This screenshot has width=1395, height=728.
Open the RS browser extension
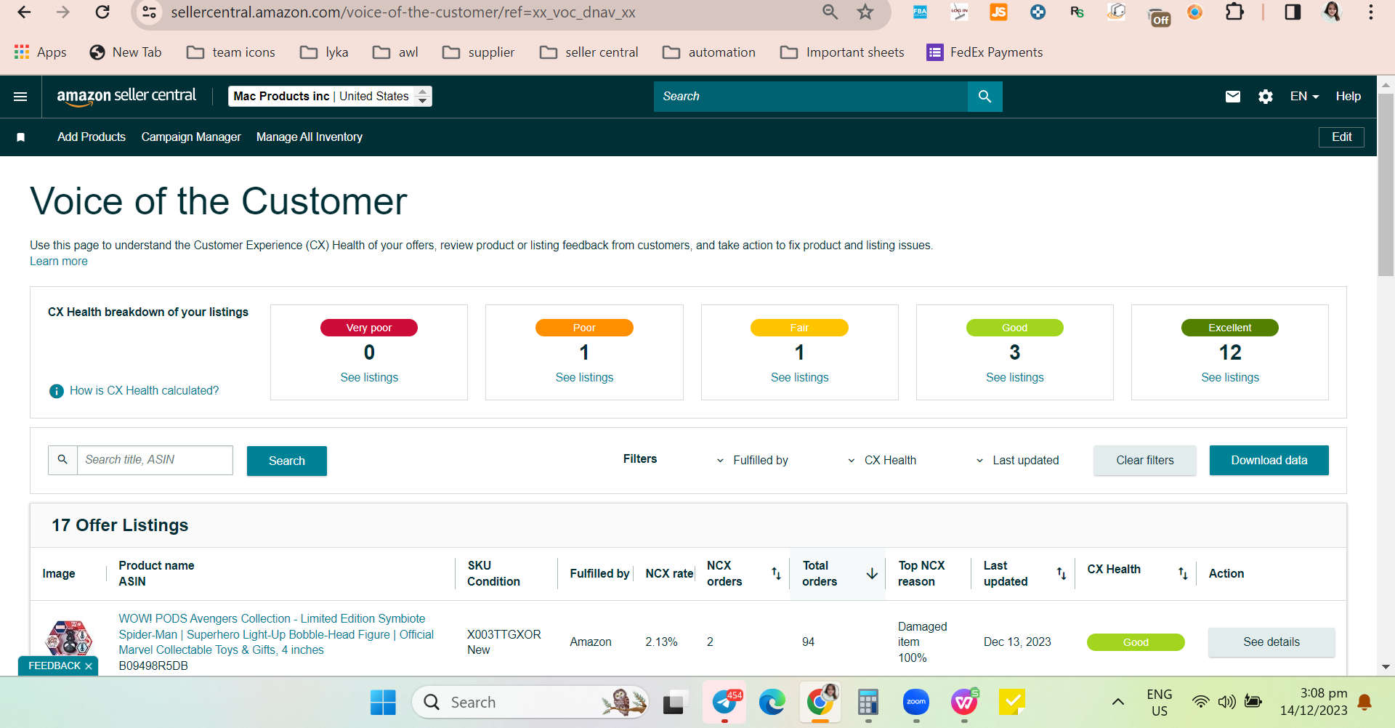(1077, 12)
